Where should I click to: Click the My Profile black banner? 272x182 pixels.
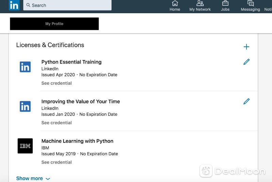pyautogui.click(x=54, y=24)
